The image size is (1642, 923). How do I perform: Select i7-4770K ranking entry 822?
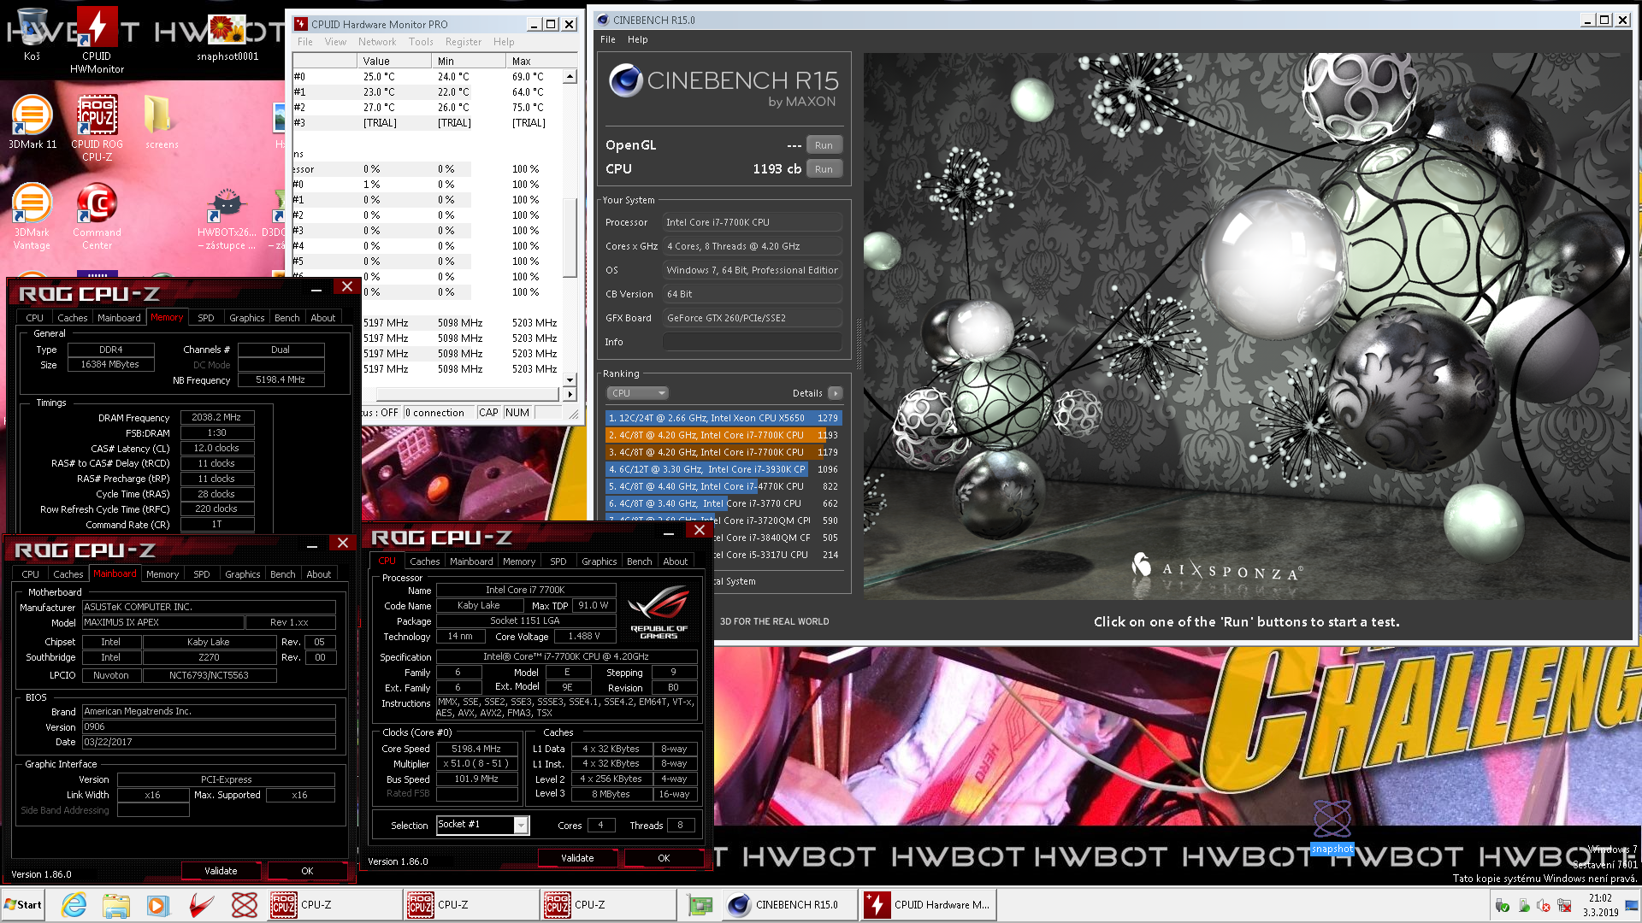point(724,486)
